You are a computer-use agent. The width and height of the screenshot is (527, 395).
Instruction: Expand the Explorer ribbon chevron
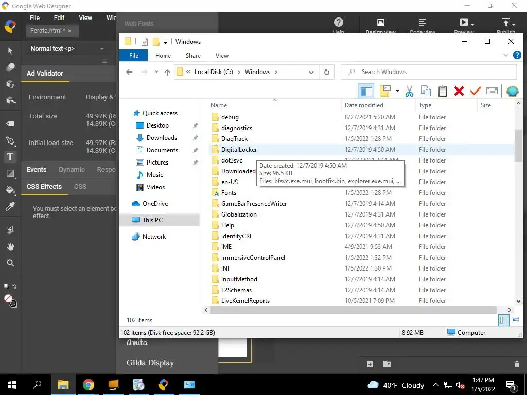[506, 55]
